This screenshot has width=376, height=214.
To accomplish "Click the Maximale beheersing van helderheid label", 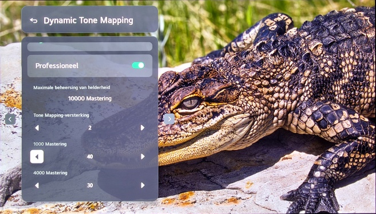I will pos(72,88).
